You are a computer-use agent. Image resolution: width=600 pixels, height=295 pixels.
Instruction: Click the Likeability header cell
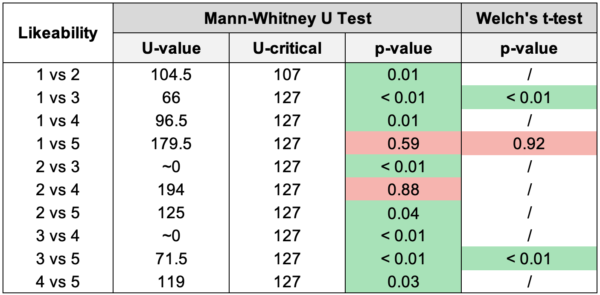[58, 33]
